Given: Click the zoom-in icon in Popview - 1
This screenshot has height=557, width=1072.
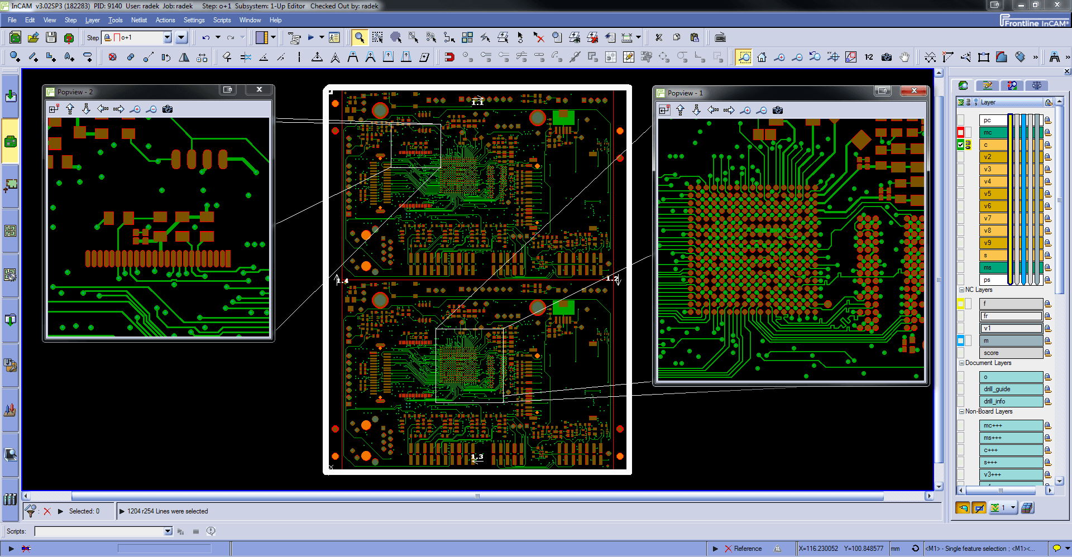Looking at the screenshot, I should pyautogui.click(x=745, y=111).
